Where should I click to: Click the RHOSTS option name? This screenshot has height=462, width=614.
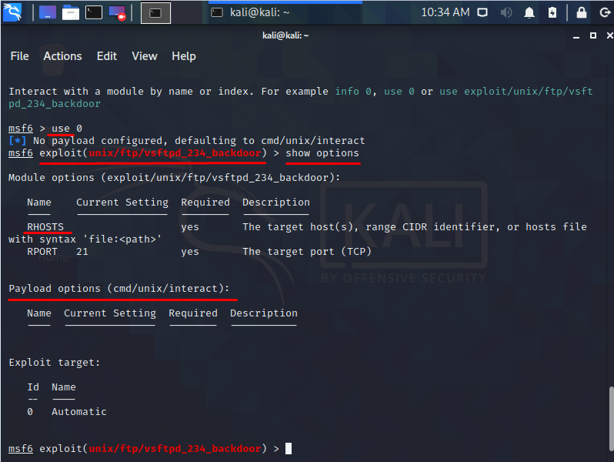[x=45, y=227]
